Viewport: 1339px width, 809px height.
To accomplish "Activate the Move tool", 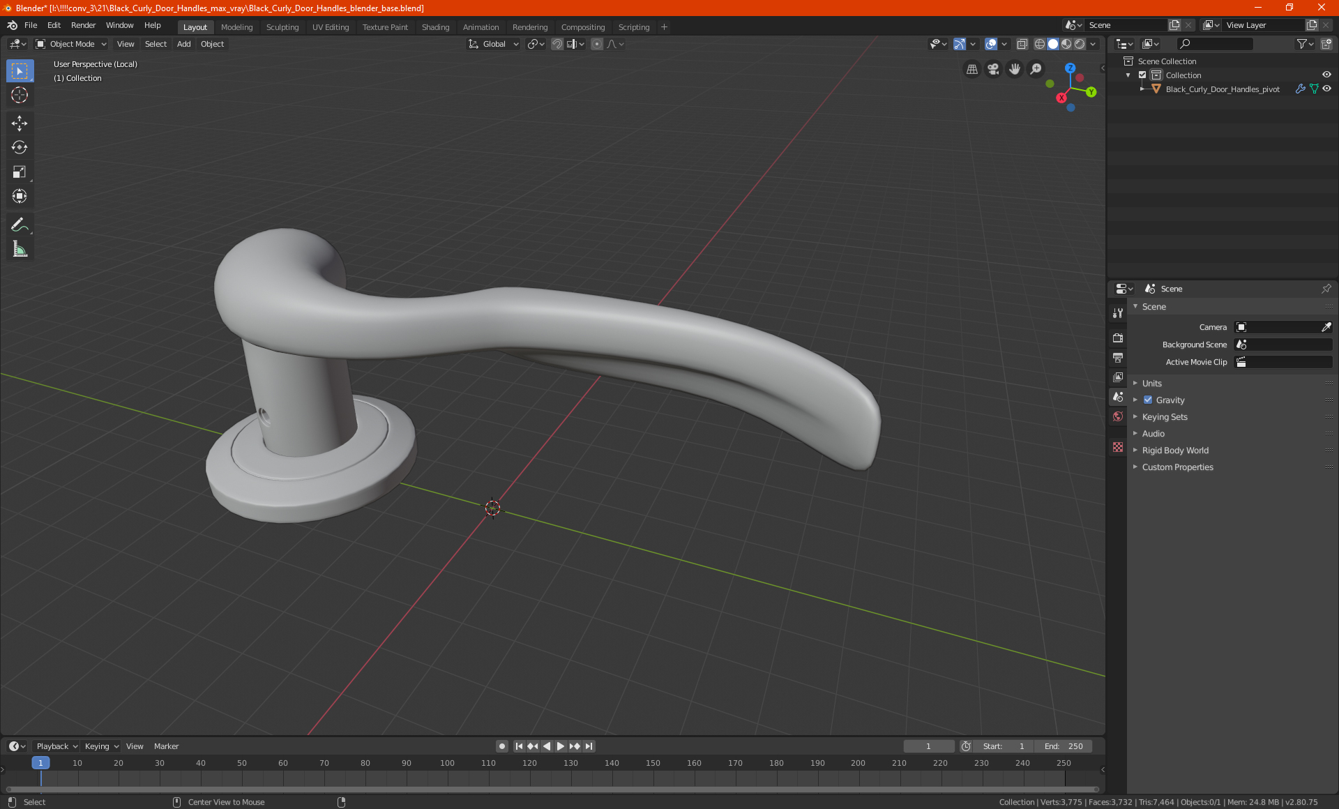I will point(20,123).
